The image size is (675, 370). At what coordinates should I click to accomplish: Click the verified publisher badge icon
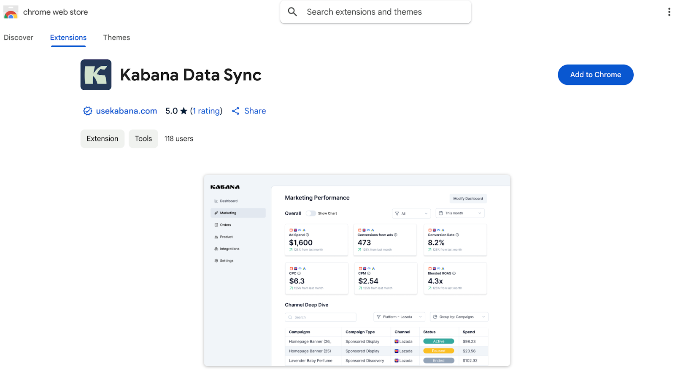click(88, 111)
